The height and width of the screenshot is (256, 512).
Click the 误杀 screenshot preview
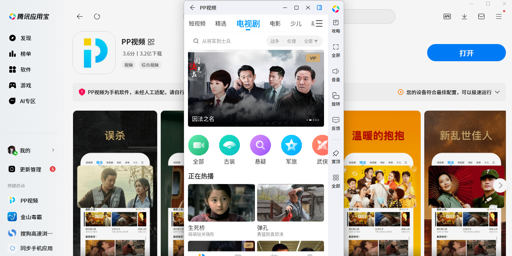pyautogui.click(x=115, y=183)
